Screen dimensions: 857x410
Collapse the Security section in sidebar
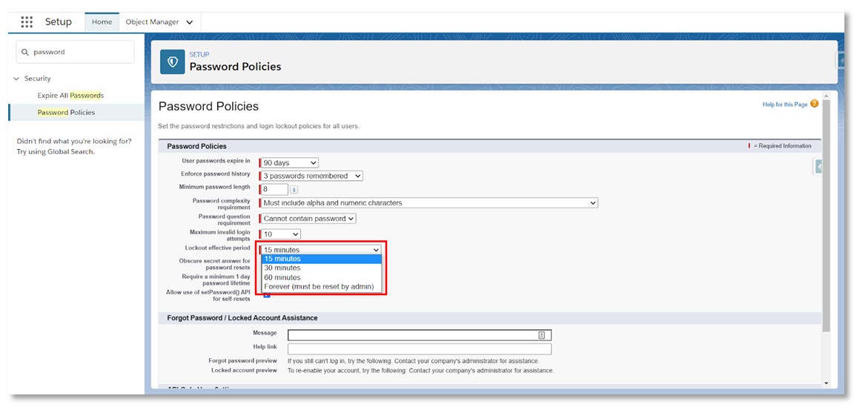pos(16,79)
